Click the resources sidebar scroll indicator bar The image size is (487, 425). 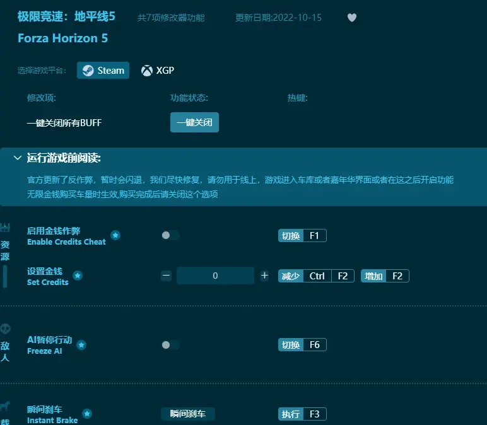5,276
